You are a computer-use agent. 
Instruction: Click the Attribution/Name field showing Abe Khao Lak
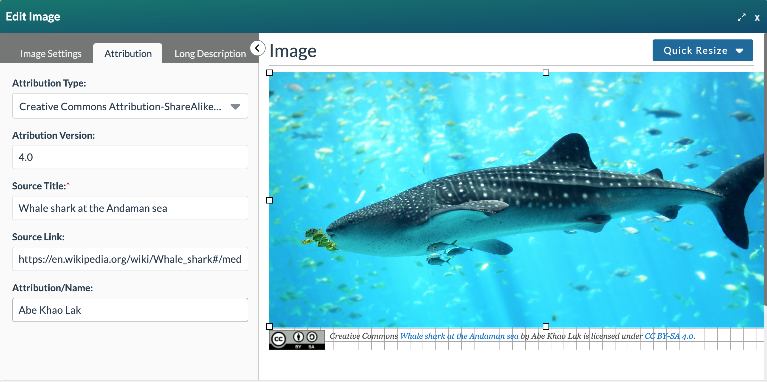click(x=130, y=310)
